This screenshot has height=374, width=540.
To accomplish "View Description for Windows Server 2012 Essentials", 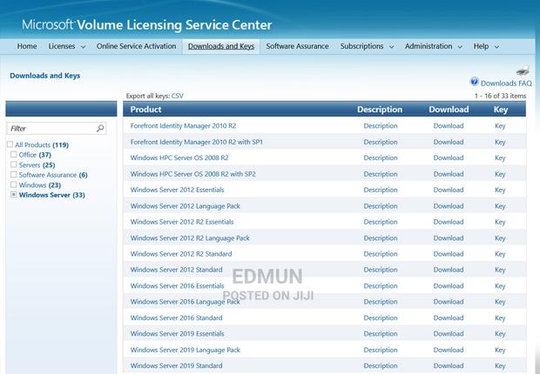I will (381, 190).
